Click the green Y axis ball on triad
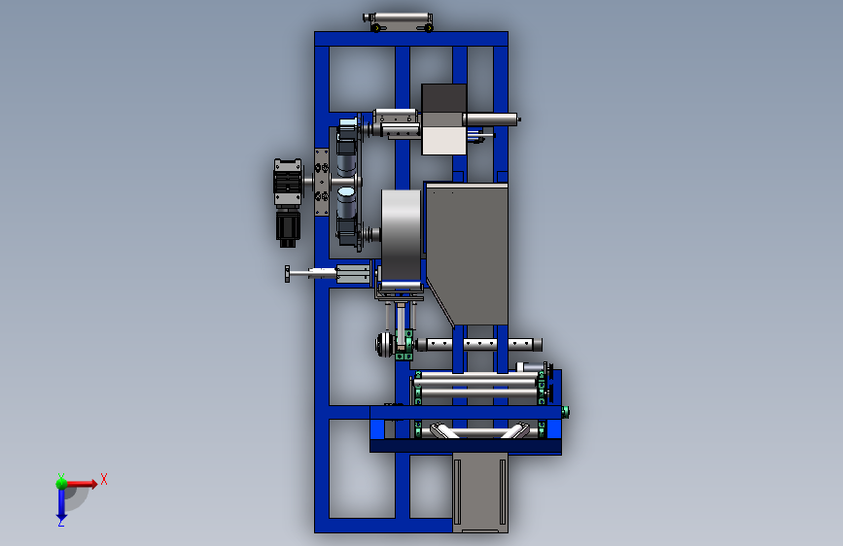843x546 pixels. [61, 483]
